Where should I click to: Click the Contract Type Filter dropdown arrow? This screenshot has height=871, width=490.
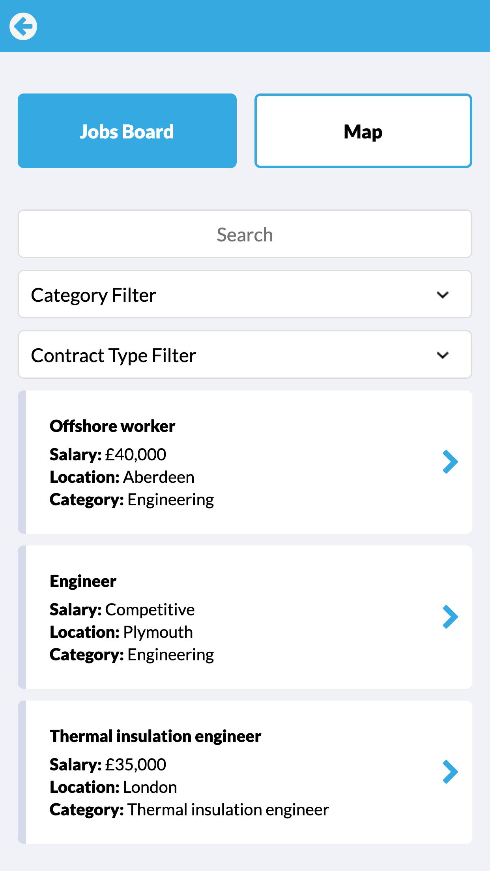[443, 355]
